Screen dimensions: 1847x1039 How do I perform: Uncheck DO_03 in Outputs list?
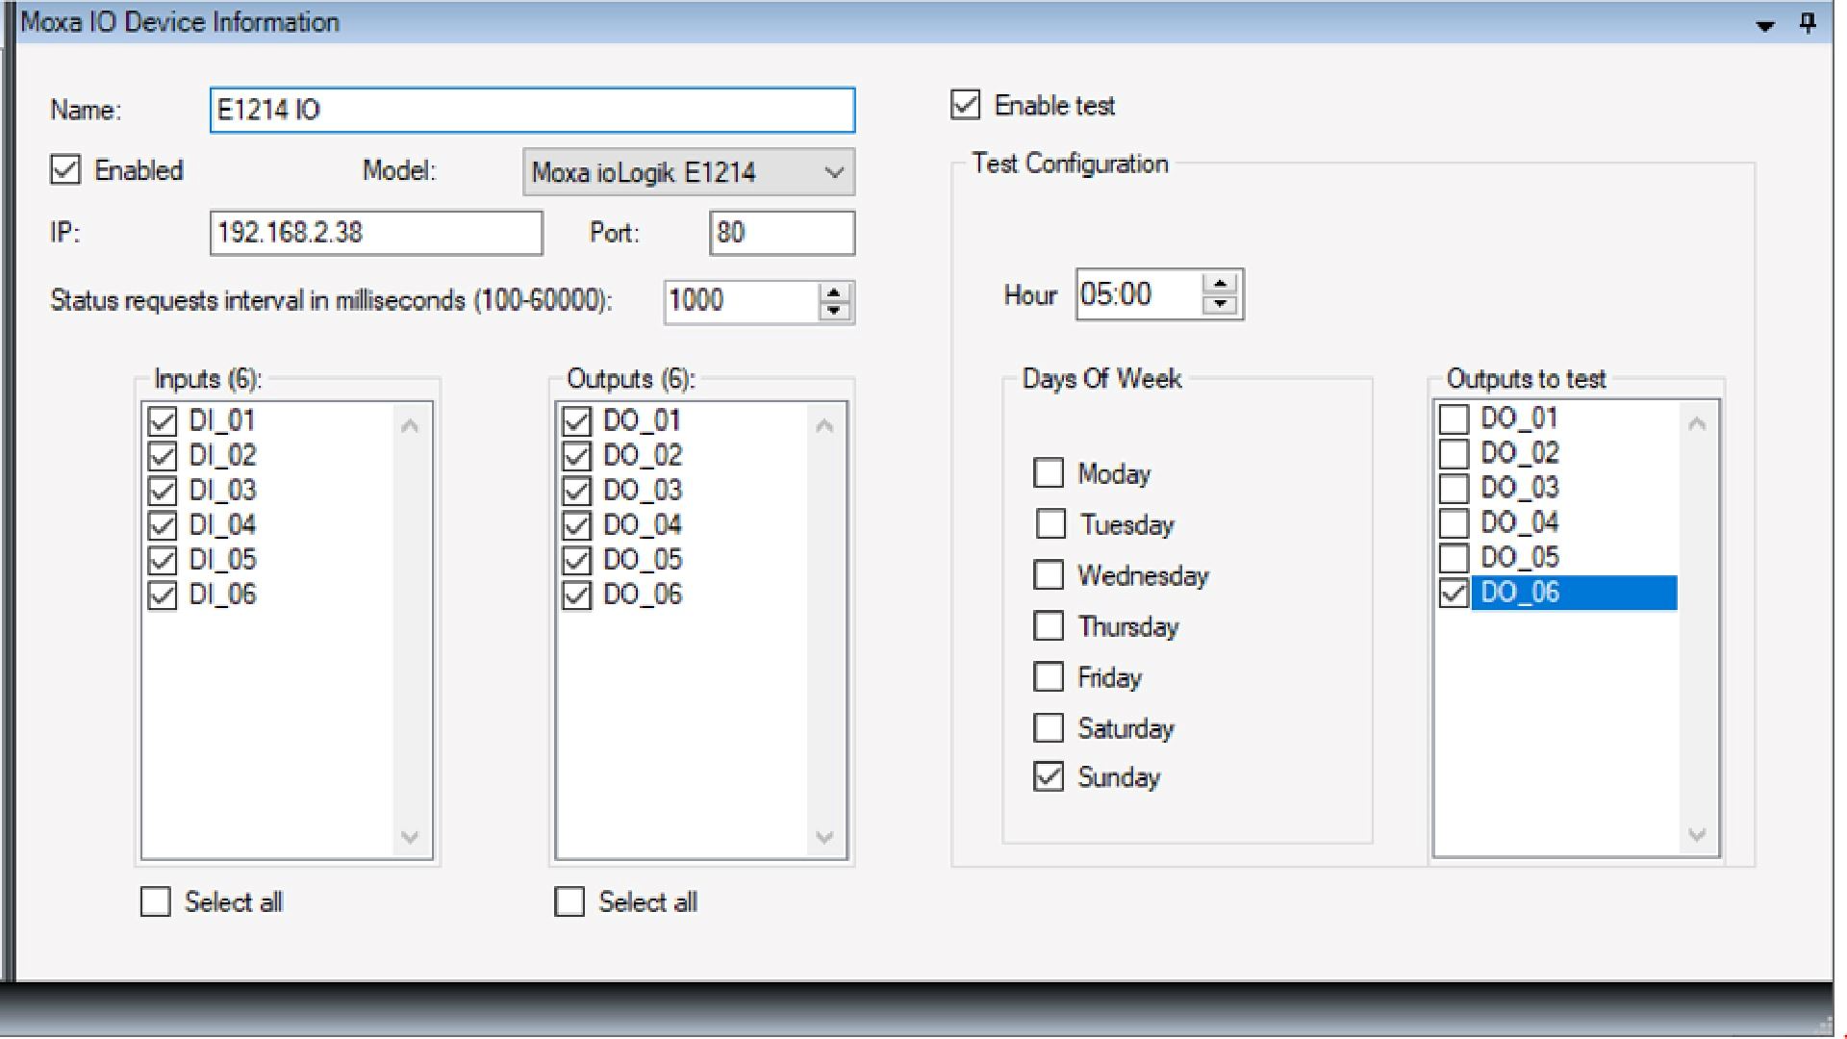tap(576, 490)
